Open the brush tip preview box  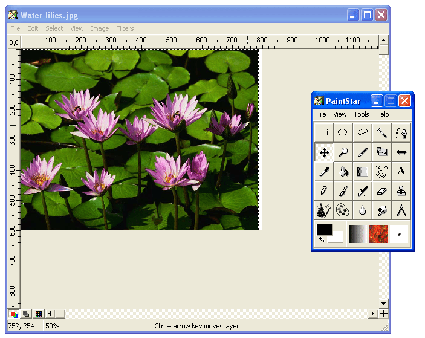[x=399, y=234]
